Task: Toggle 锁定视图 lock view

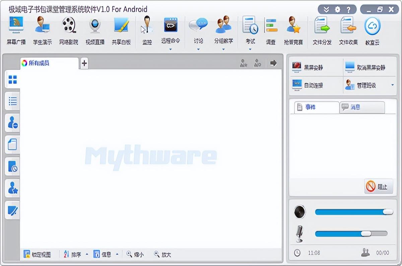Action: click(x=37, y=255)
